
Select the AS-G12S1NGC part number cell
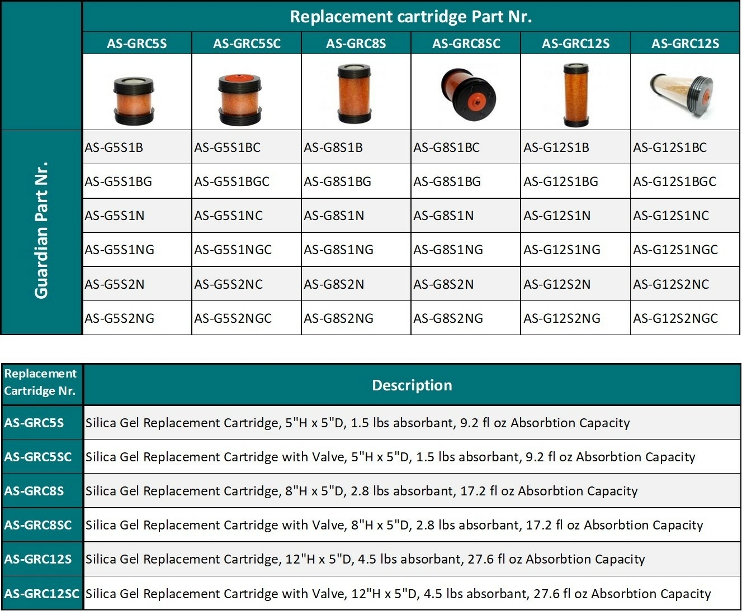pyautogui.click(x=675, y=250)
